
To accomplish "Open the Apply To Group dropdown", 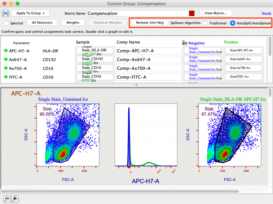I will coord(30,13).
